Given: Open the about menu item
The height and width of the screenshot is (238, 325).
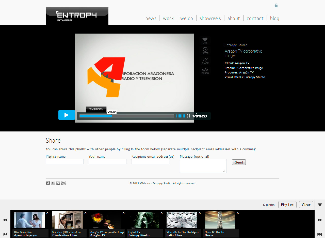Looking at the screenshot, I should [234, 18].
